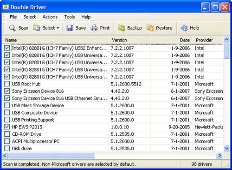Click version 1.0.0.10 cell
The width and height of the screenshot is (232, 170).
[120, 127]
